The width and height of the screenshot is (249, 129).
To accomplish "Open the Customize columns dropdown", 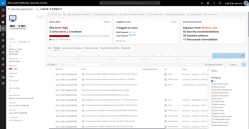I will pyautogui.click(x=215, y=64).
